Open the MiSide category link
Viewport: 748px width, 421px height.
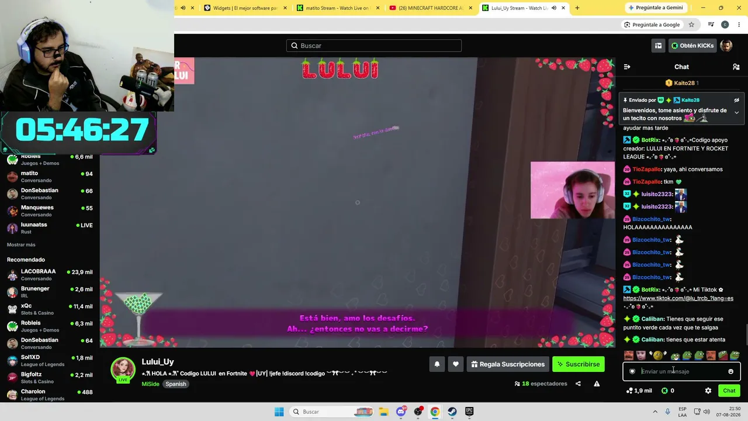pyautogui.click(x=150, y=384)
